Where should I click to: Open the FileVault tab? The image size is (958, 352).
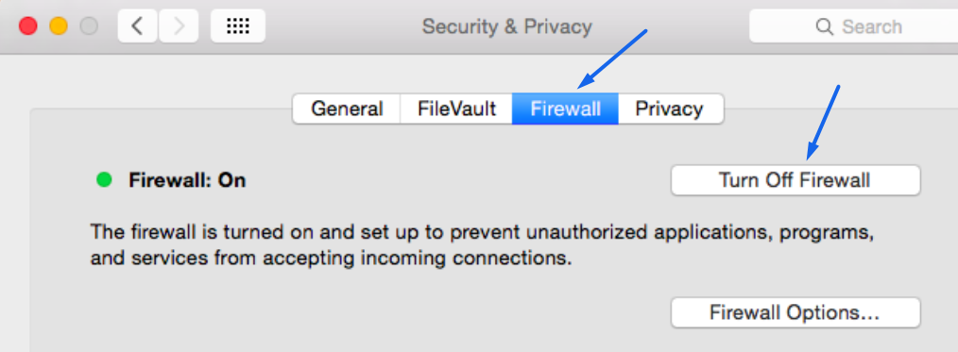pos(456,109)
